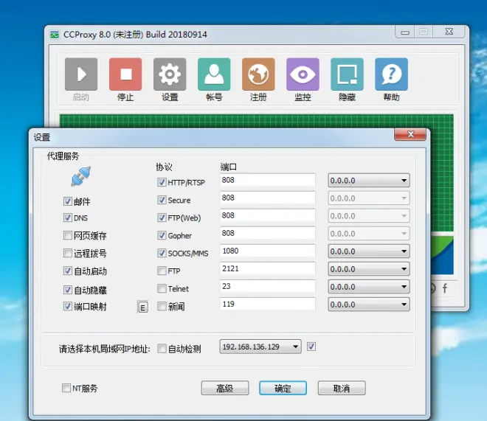The height and width of the screenshot is (421, 487).
Task: Click the Secure port input field
Action: tap(267, 198)
